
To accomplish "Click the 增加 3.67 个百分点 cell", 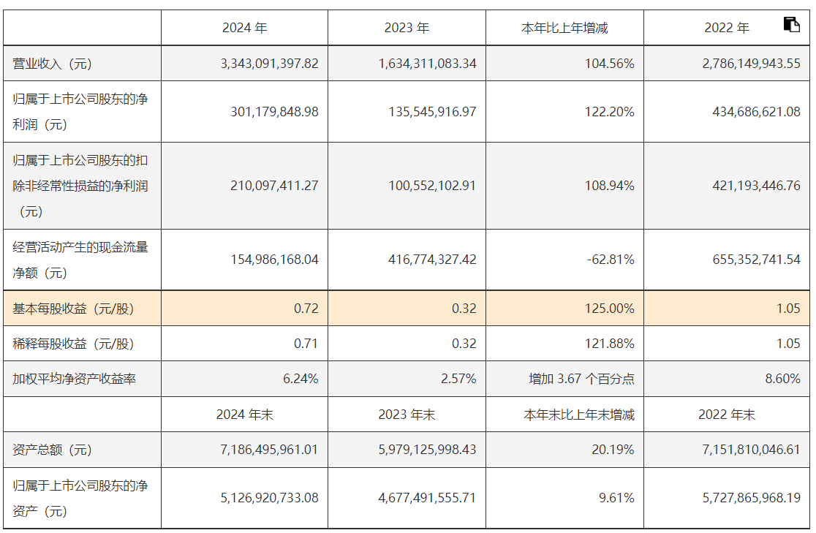I will click(x=581, y=379).
